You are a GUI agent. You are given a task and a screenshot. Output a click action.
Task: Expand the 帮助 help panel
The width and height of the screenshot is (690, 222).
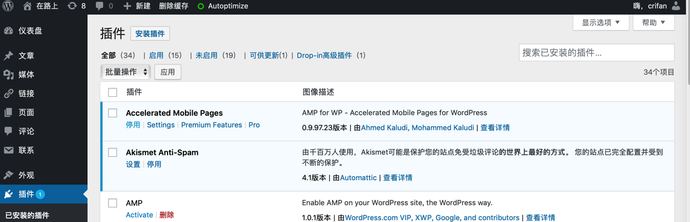654,22
